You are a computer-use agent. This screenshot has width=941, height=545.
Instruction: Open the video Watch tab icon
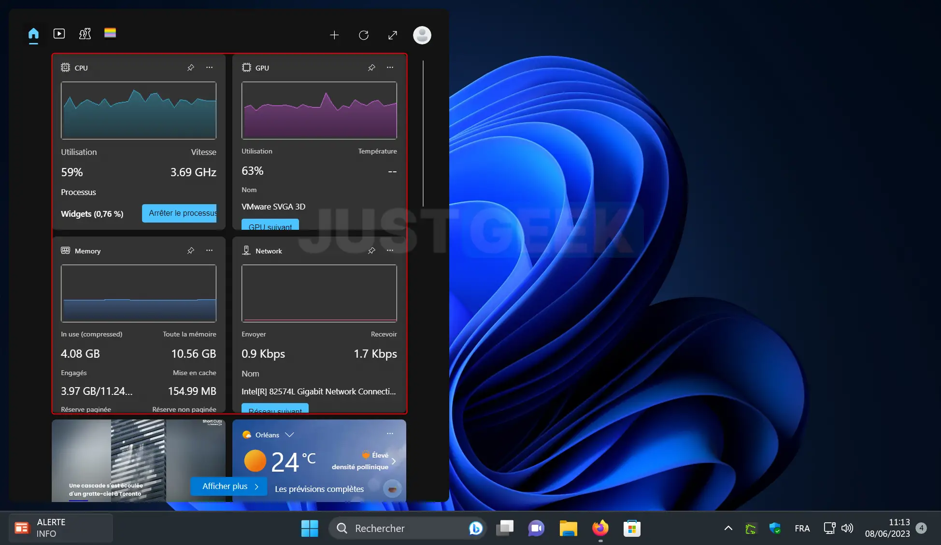click(59, 34)
